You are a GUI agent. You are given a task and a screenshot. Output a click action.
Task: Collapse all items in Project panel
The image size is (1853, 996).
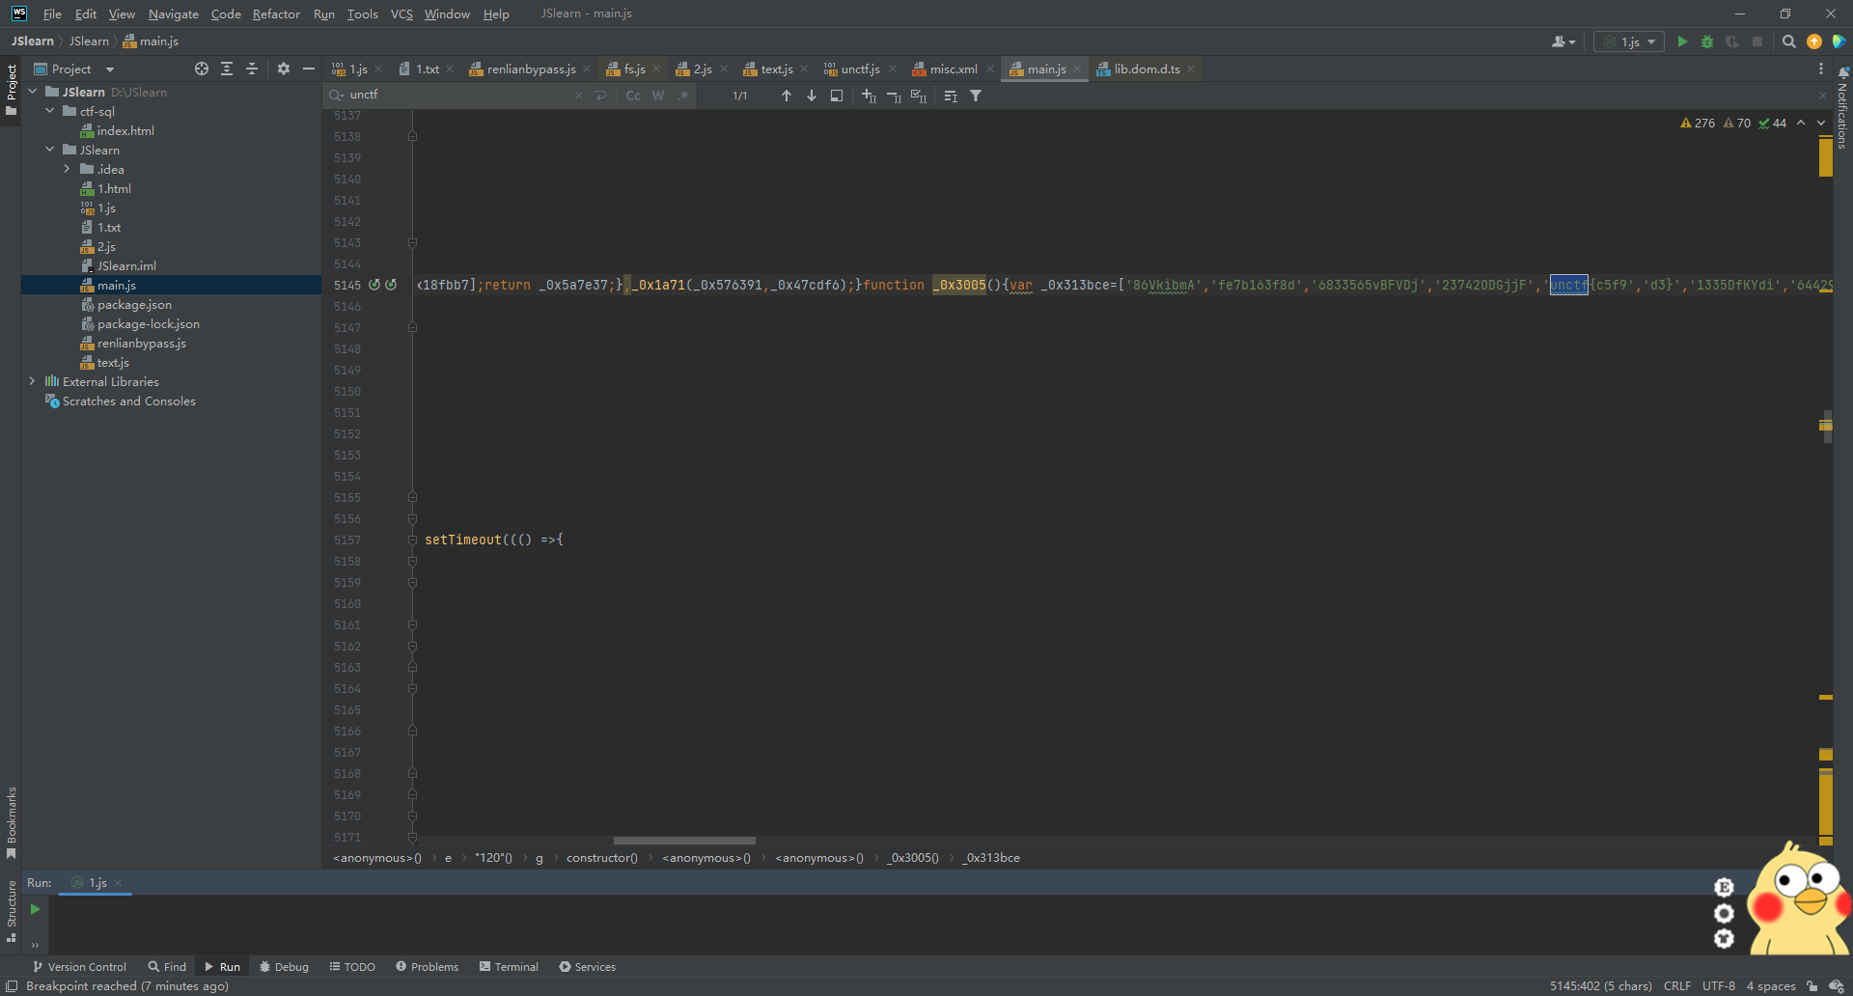[x=252, y=69]
